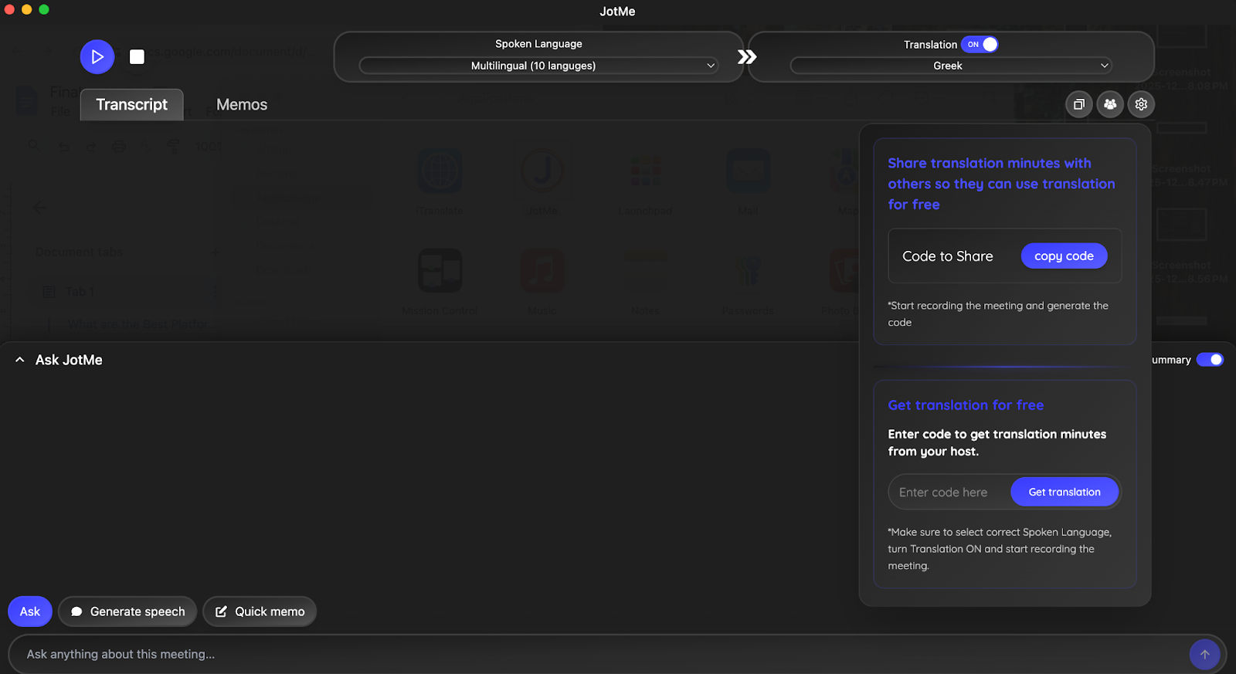
Task: Open the Greek translation language dropdown
Action: (x=950, y=66)
